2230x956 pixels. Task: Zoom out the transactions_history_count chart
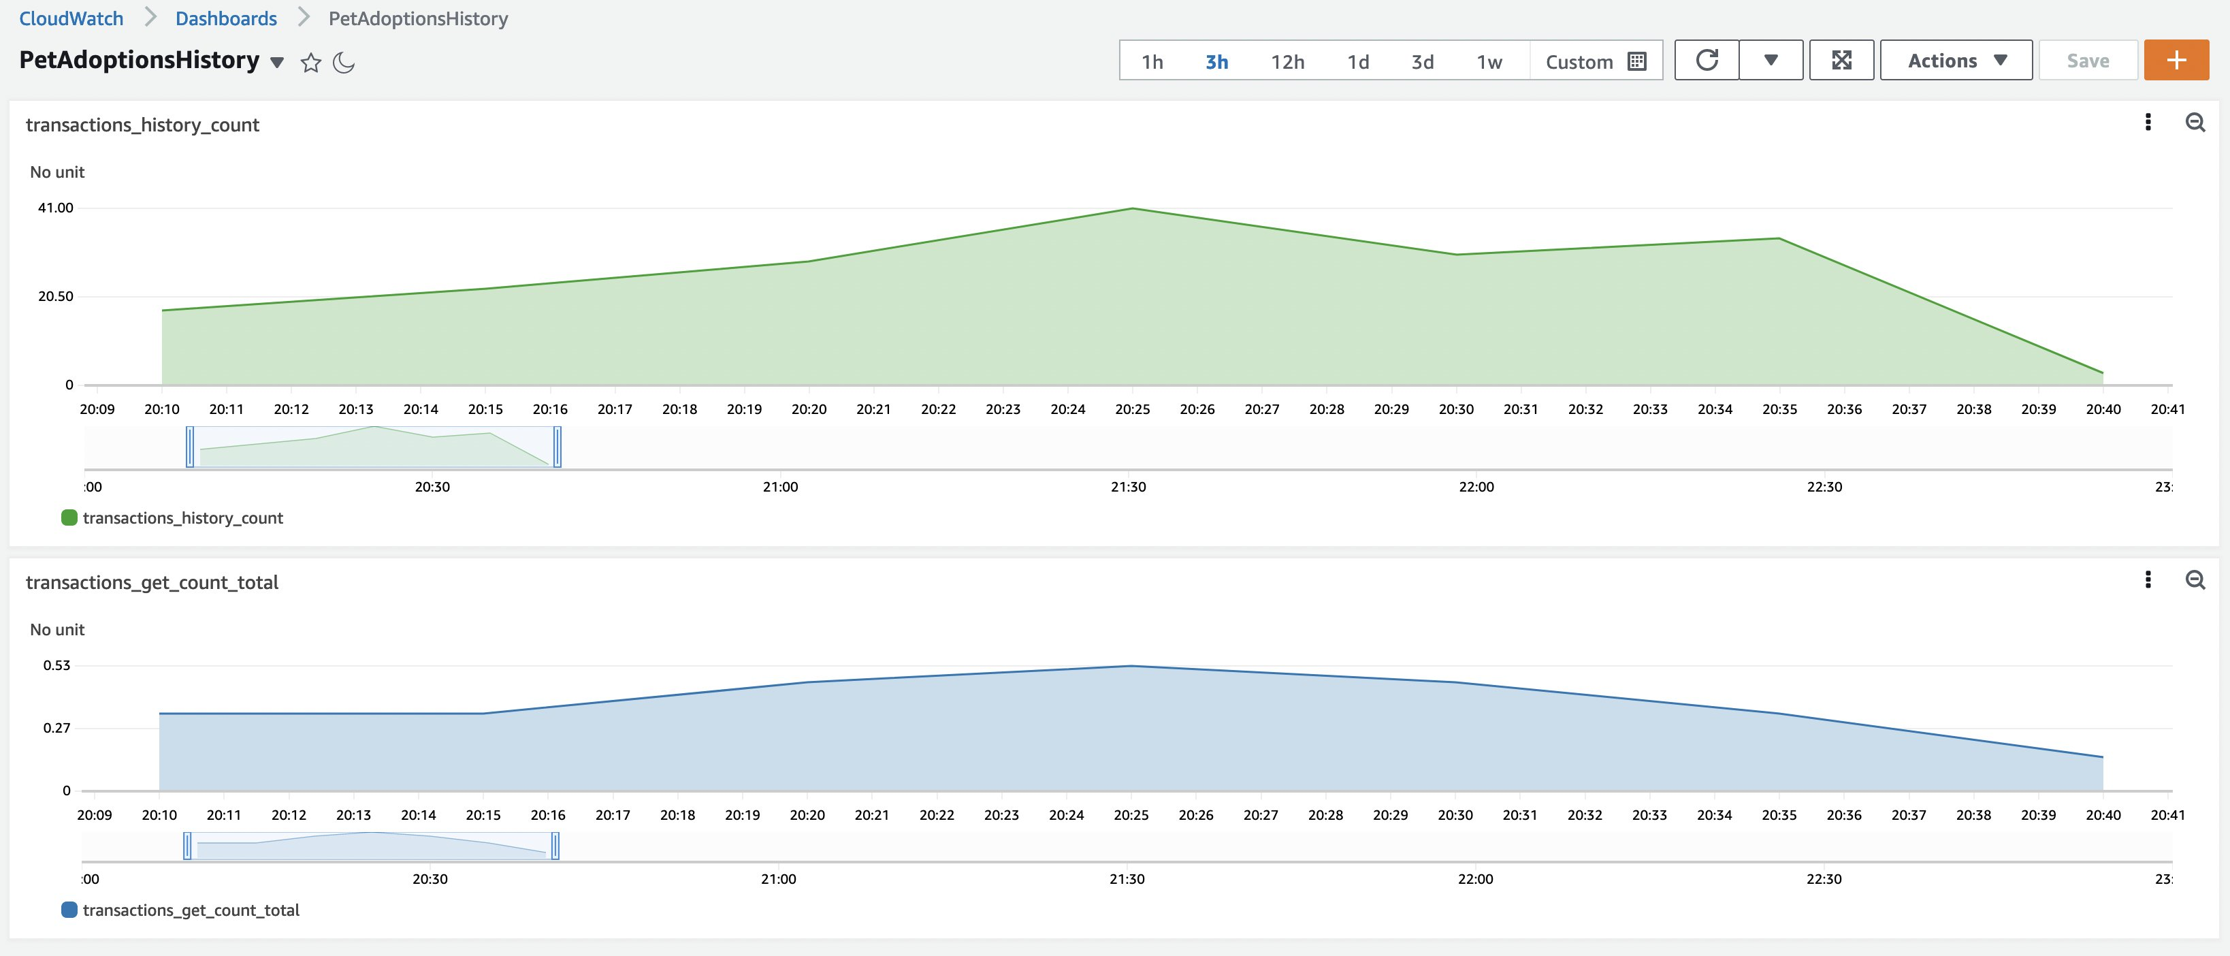click(2195, 124)
